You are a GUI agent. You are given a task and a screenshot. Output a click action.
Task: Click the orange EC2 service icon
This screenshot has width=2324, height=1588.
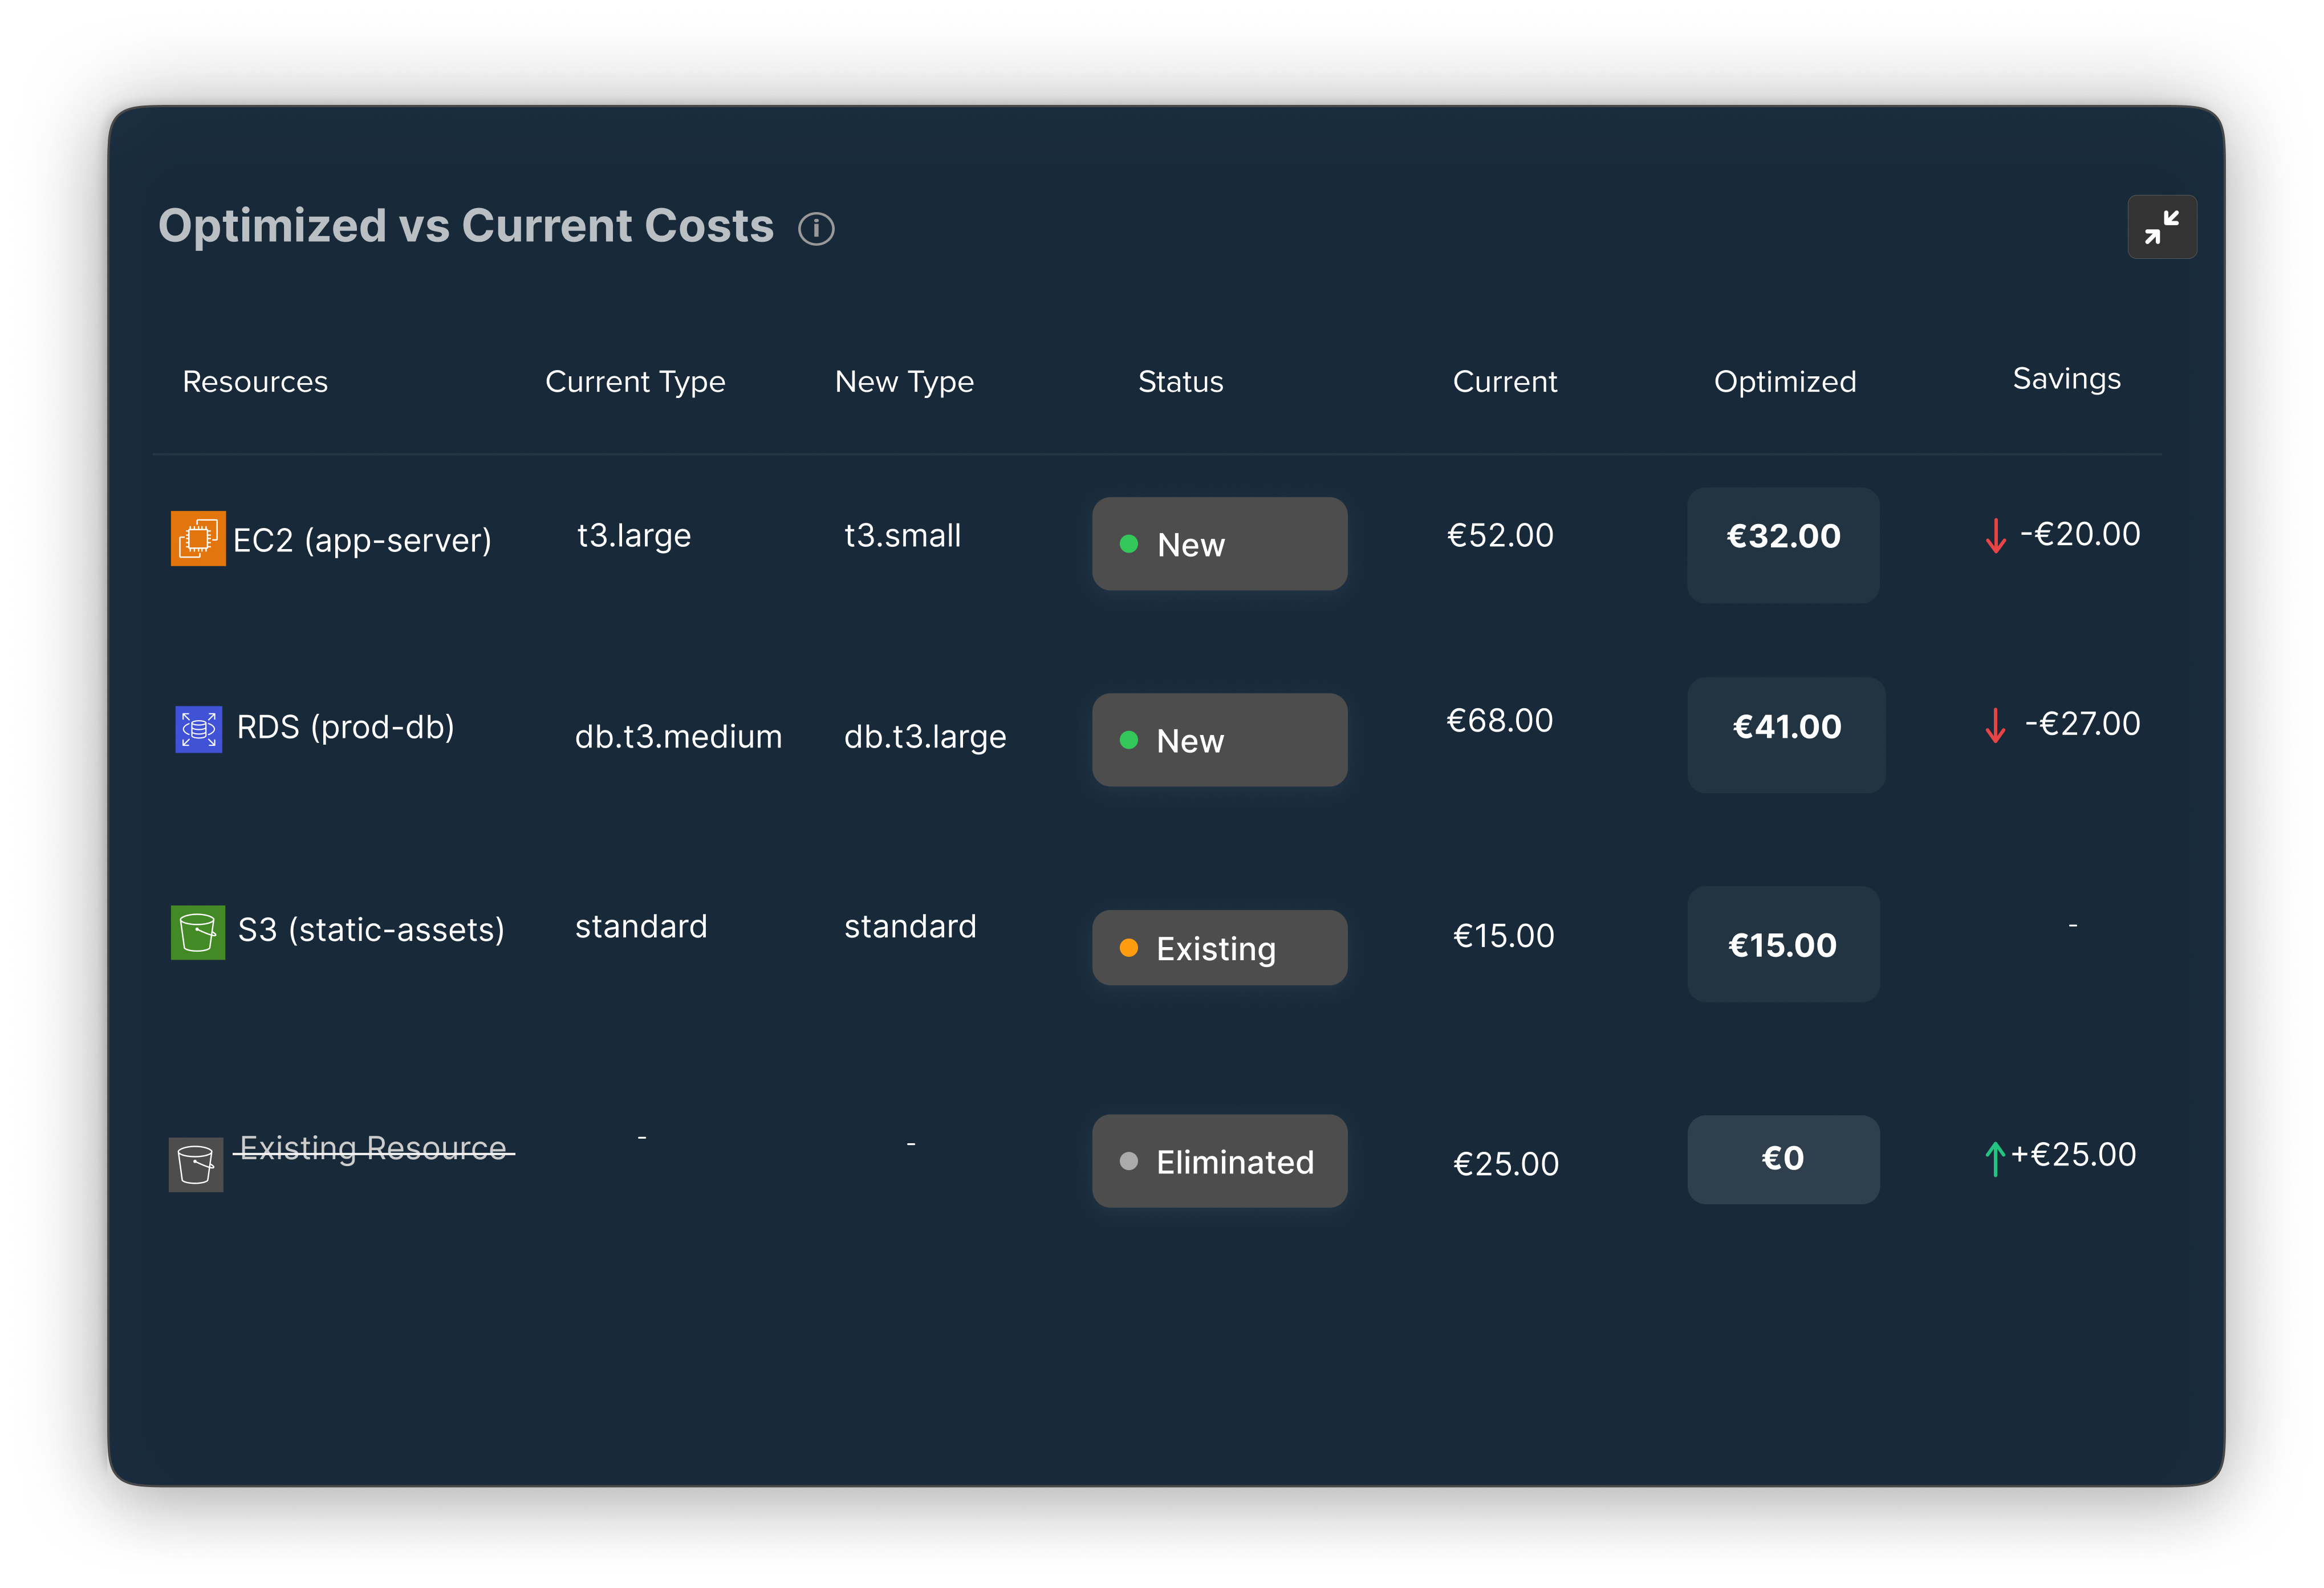198,539
